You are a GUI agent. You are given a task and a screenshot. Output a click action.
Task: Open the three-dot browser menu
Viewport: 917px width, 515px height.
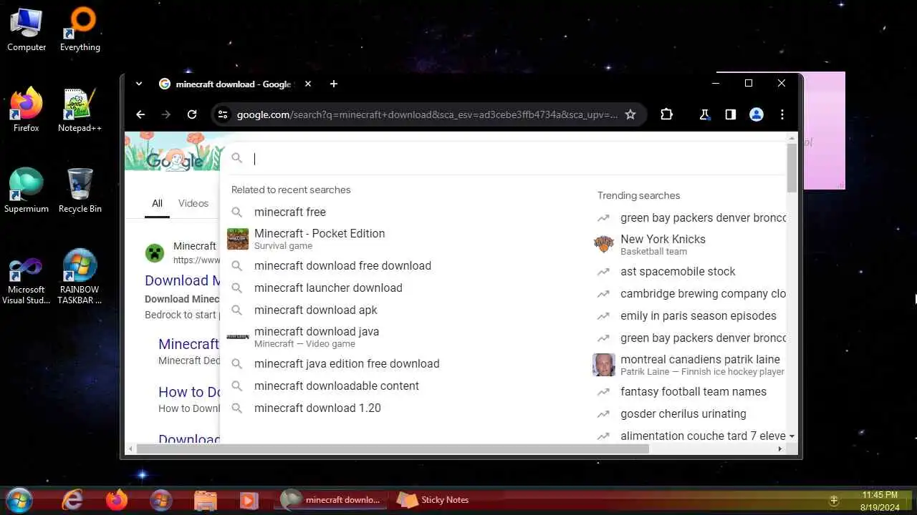(x=782, y=114)
